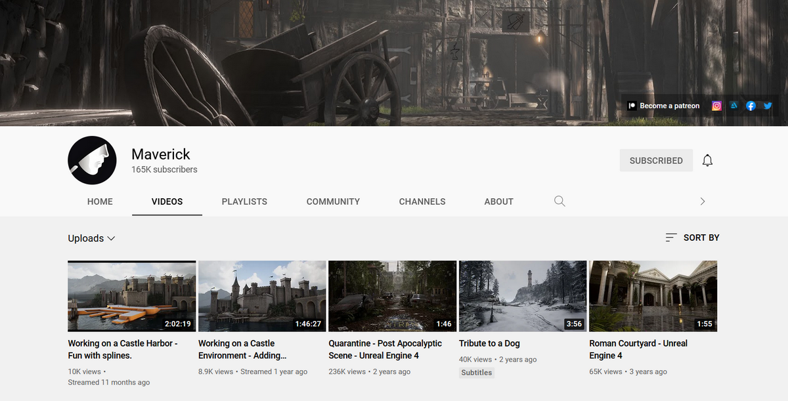Open the Sort By menu
The height and width of the screenshot is (401, 788).
pos(692,238)
